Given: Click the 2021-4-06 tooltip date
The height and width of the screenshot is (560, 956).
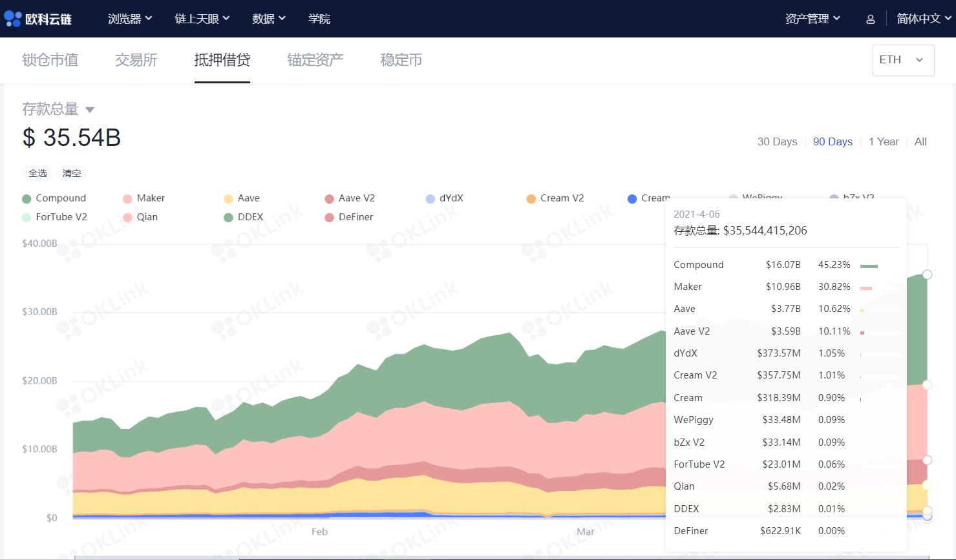Looking at the screenshot, I should pos(696,214).
